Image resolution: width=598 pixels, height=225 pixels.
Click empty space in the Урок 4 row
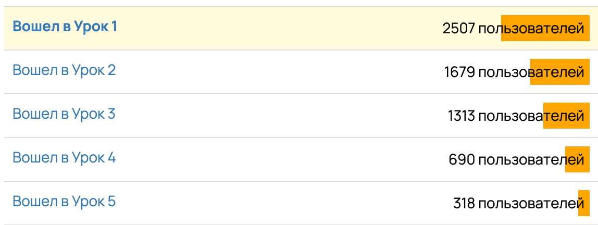pyautogui.click(x=276, y=159)
